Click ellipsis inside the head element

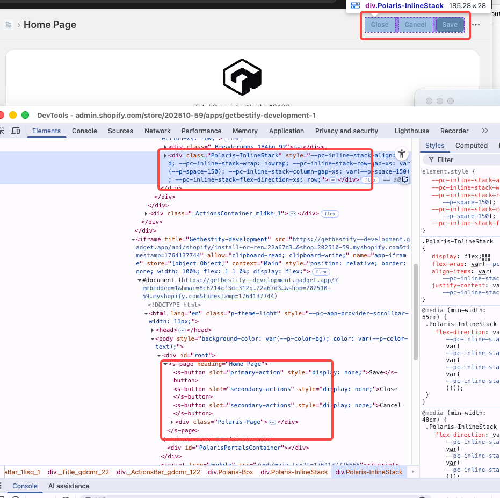pyautogui.click(x=182, y=330)
